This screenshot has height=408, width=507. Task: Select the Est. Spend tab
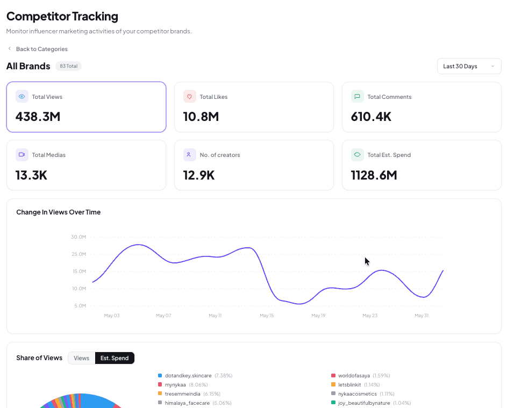click(x=115, y=358)
